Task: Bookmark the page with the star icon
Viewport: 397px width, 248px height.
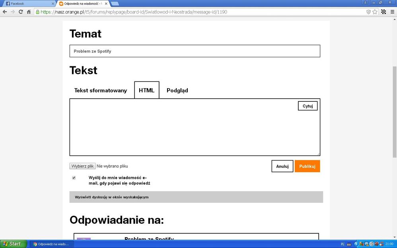Action: [x=375, y=12]
